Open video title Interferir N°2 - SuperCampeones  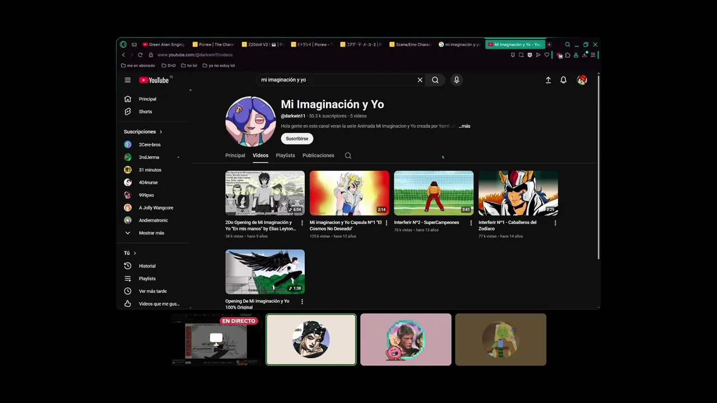click(426, 222)
